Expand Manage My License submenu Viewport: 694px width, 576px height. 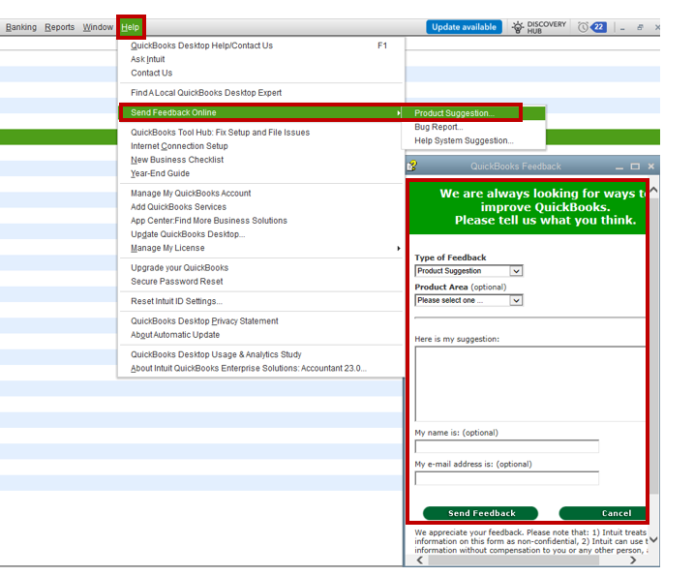coord(261,248)
